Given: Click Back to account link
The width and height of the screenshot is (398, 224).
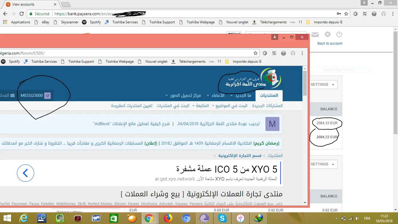Looking at the screenshot, I should click(x=330, y=43).
